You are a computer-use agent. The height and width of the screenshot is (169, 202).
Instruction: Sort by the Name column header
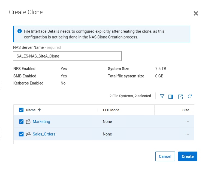tap(31, 110)
